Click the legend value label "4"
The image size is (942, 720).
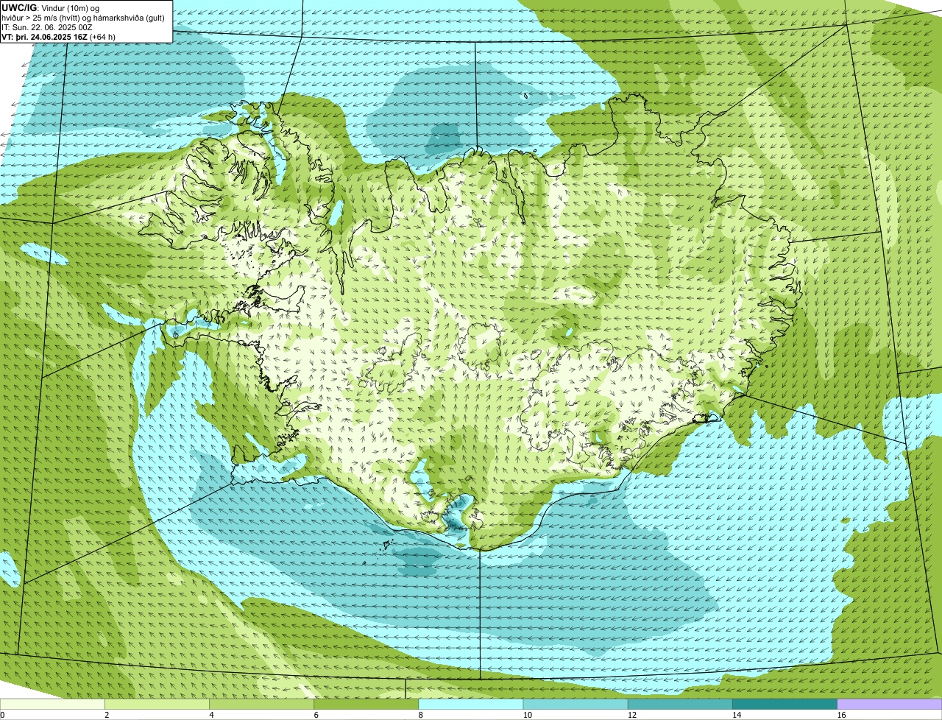[x=211, y=715]
